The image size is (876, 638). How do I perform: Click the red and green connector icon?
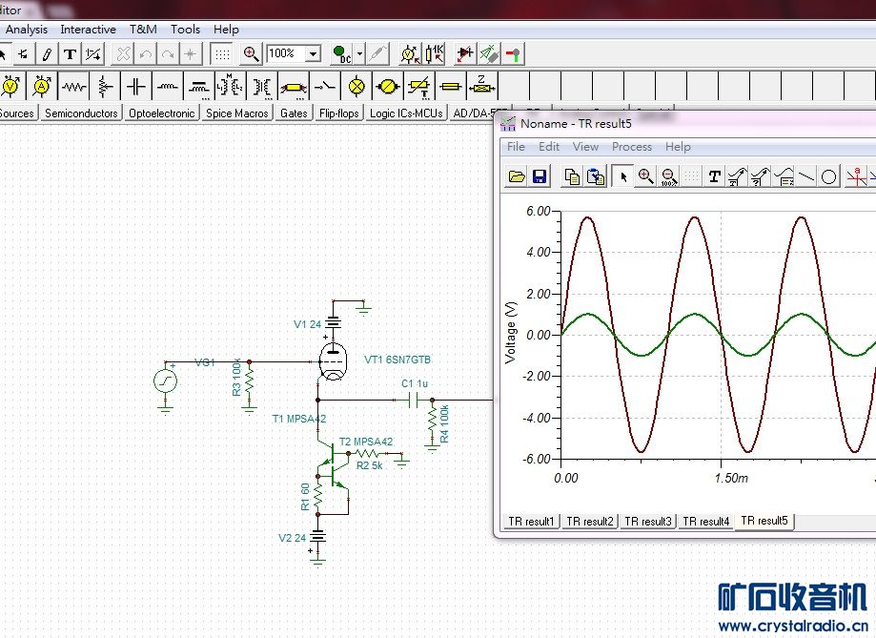[x=512, y=53]
